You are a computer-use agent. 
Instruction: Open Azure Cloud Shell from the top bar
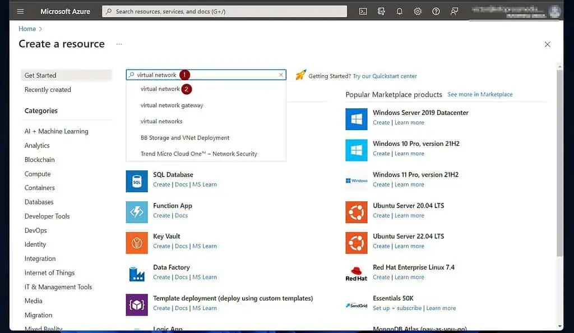[x=363, y=10]
